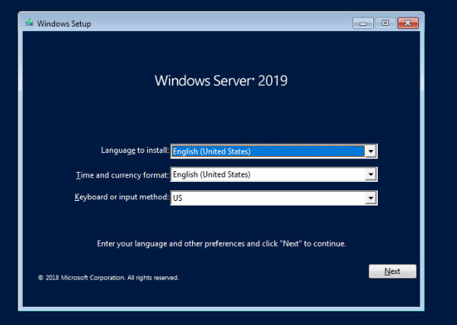Click the Windows Server 2019 heading
The height and width of the screenshot is (325, 457).
tap(221, 81)
